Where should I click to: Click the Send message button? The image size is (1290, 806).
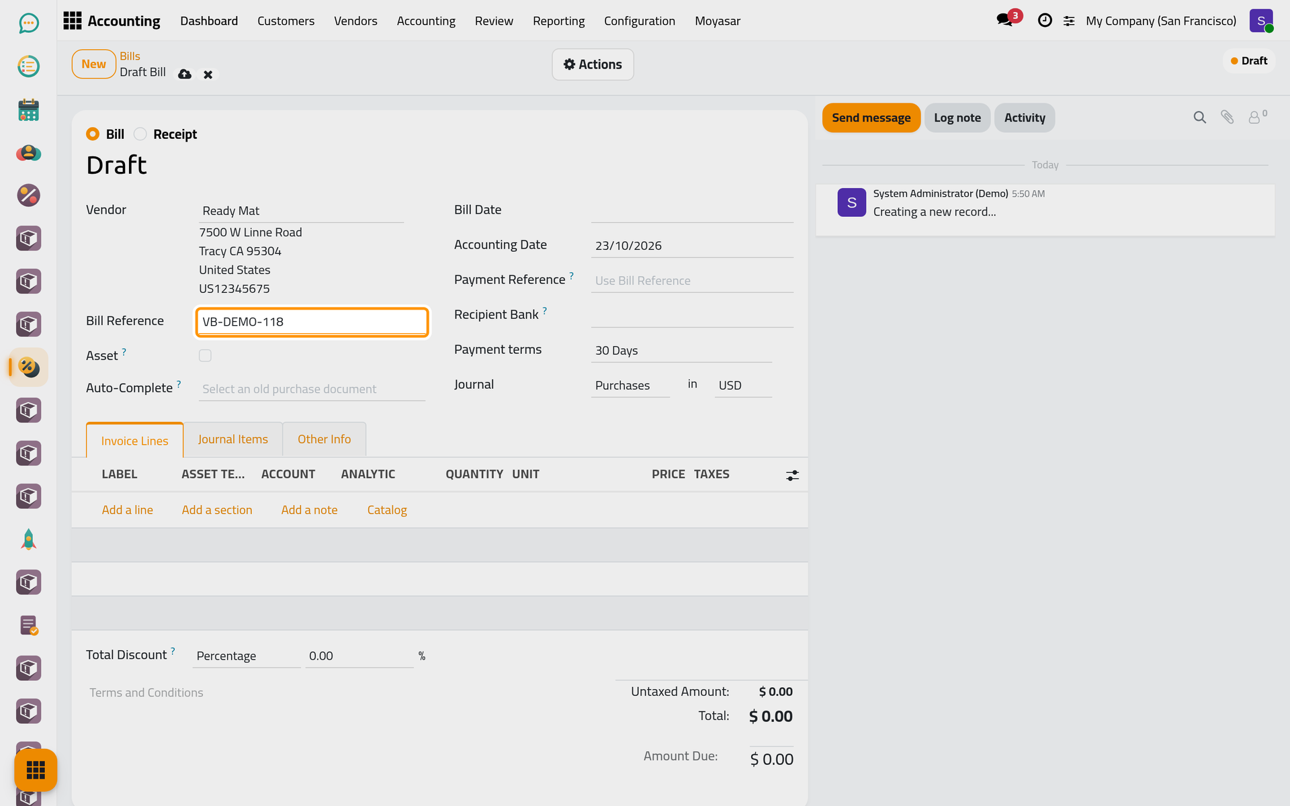click(871, 118)
